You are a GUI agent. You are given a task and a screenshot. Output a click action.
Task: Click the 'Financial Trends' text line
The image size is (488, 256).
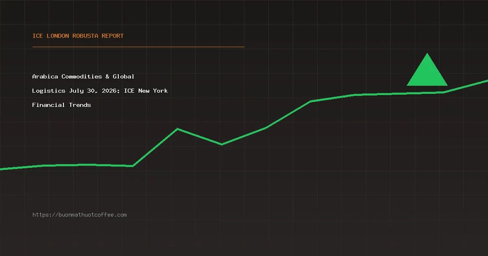coord(62,105)
